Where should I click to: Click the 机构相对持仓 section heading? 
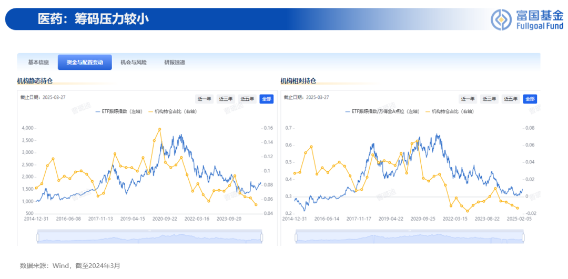coord(298,81)
